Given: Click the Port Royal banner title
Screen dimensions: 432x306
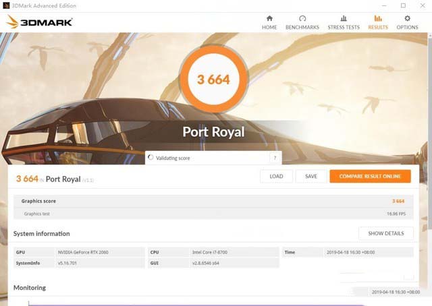Looking at the screenshot, I should [213, 132].
